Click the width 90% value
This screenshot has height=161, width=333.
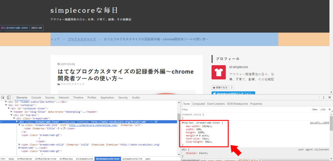pyautogui.click(x=197, y=129)
